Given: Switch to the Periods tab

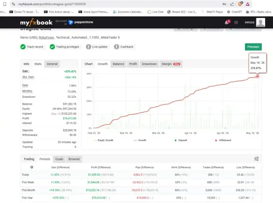Looking at the screenshot, I should point(45,159).
